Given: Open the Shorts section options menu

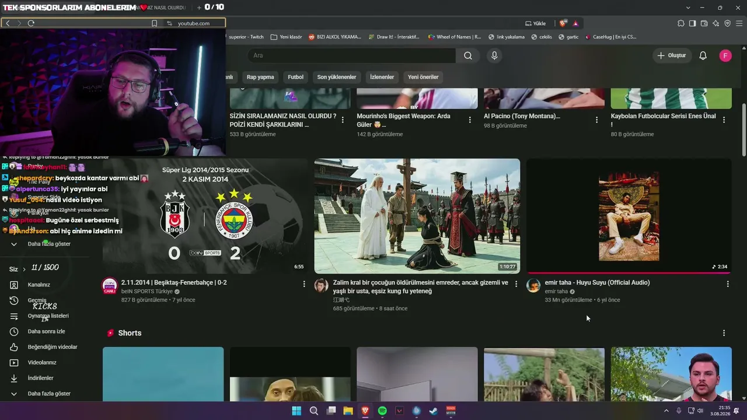Looking at the screenshot, I should coord(724,333).
